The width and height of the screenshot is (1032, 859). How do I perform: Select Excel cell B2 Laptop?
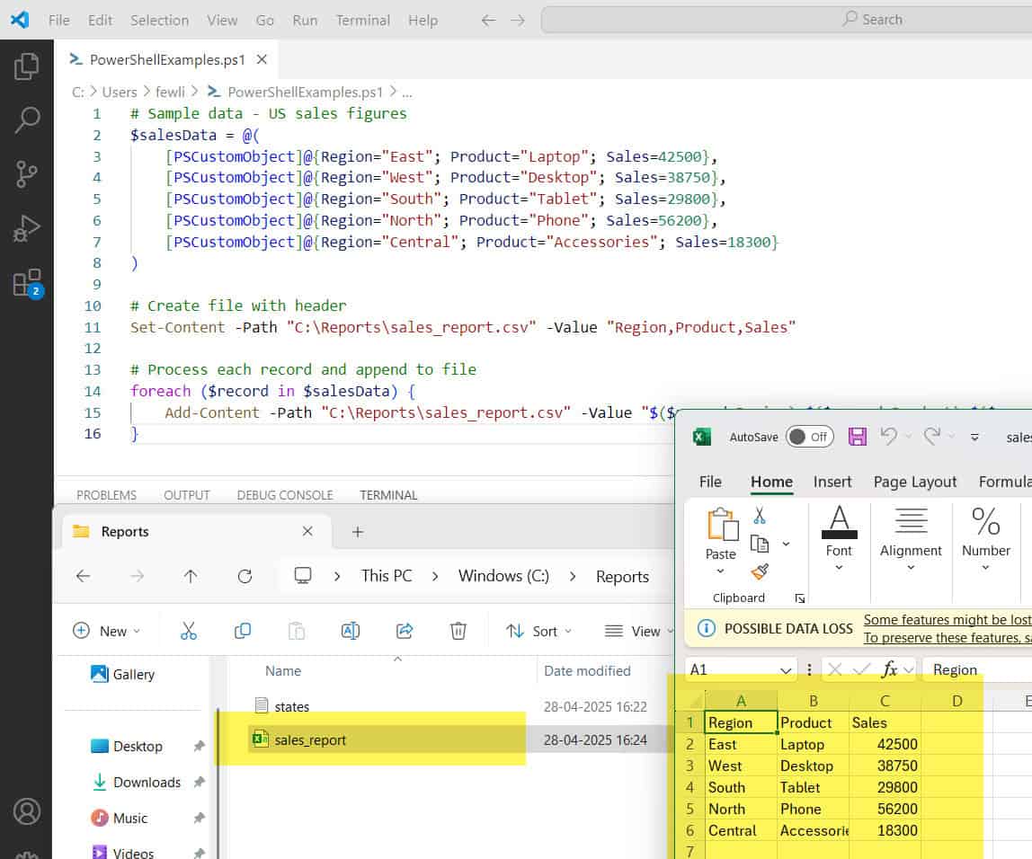813,744
